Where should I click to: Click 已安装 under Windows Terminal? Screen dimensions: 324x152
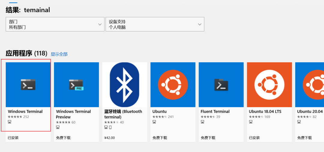[x=13, y=138]
